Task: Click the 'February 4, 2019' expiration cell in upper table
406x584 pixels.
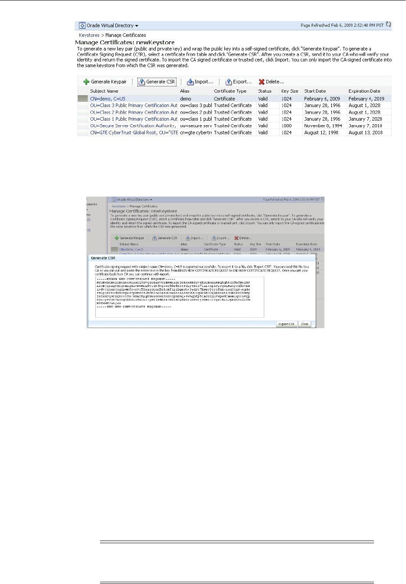Action: pos(366,99)
